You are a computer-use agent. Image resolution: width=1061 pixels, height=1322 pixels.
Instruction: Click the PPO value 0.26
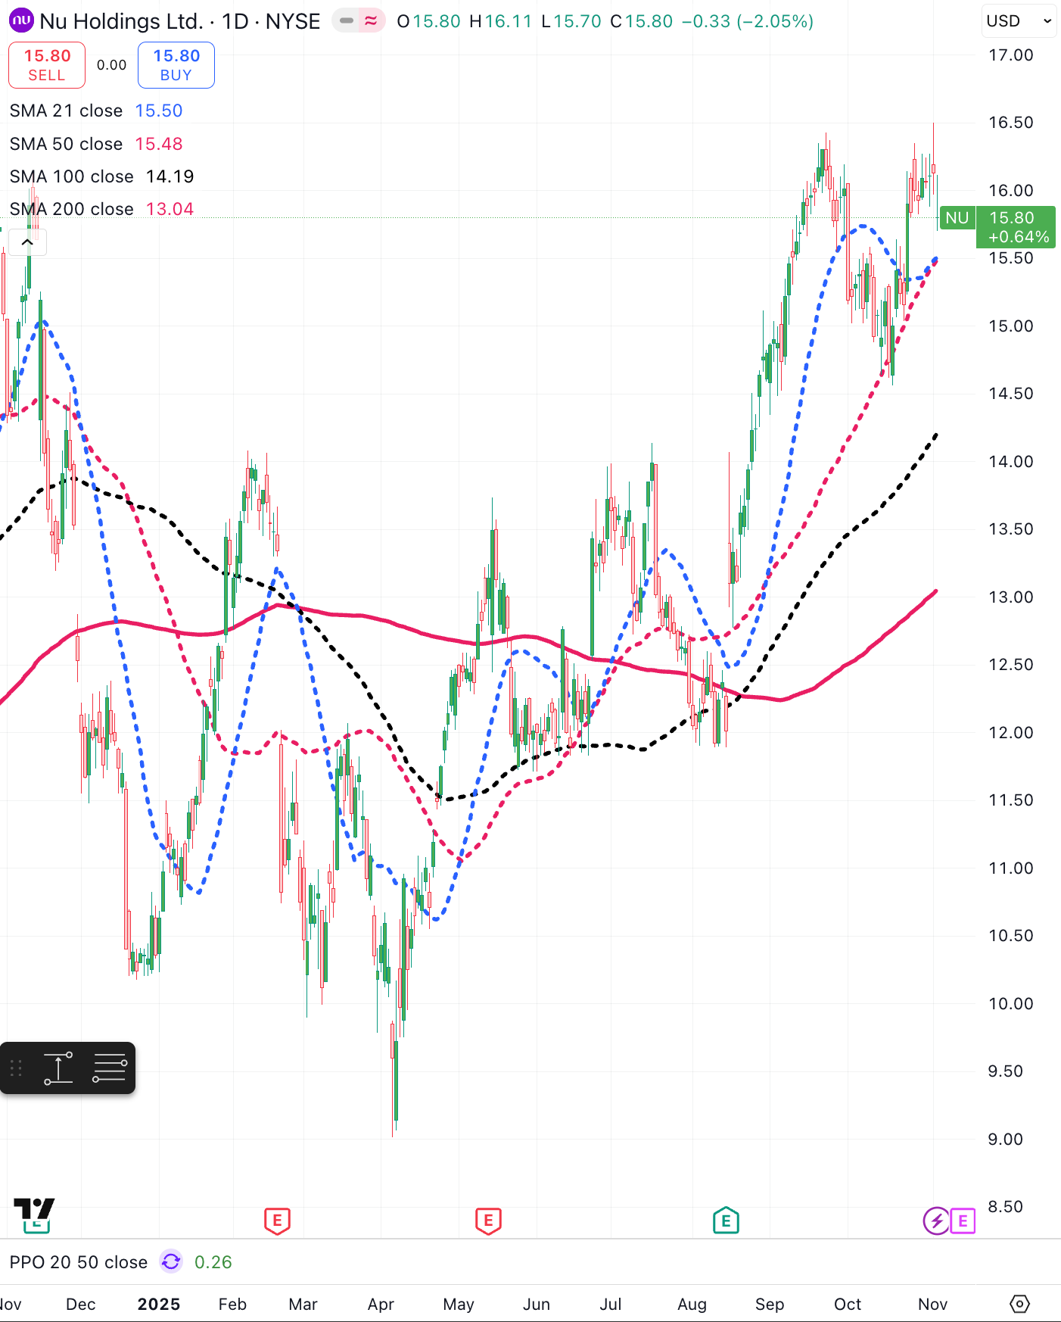[x=213, y=1262]
